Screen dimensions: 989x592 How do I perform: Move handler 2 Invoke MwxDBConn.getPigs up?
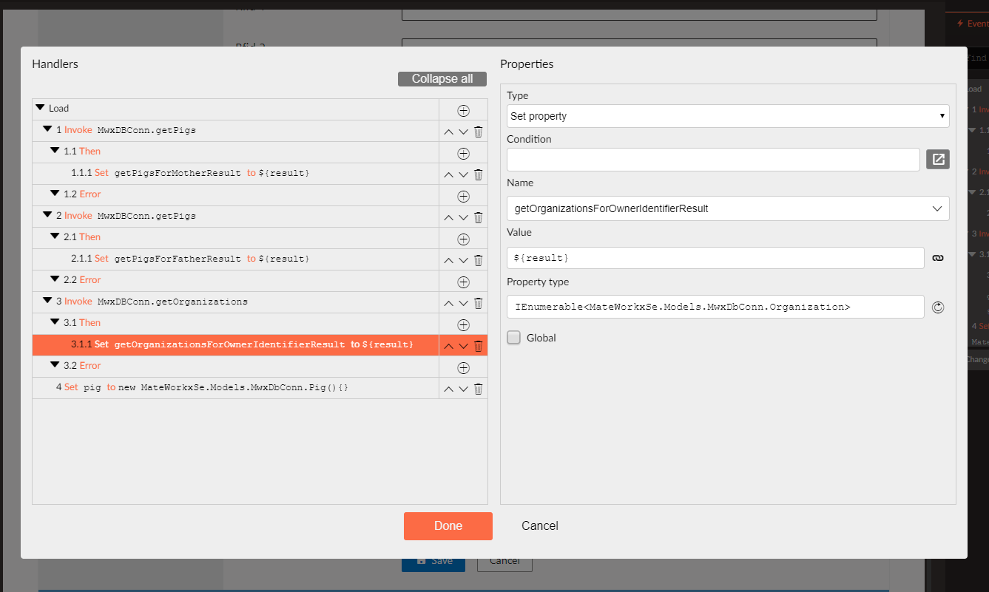(448, 218)
